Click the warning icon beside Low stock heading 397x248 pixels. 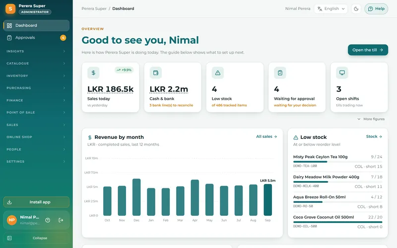[295, 137]
